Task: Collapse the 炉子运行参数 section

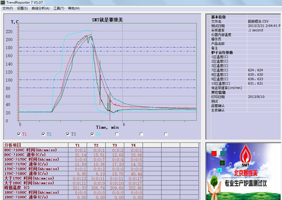Action: point(209,52)
